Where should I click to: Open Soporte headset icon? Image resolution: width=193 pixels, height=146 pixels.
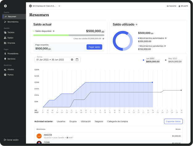click(167, 6)
